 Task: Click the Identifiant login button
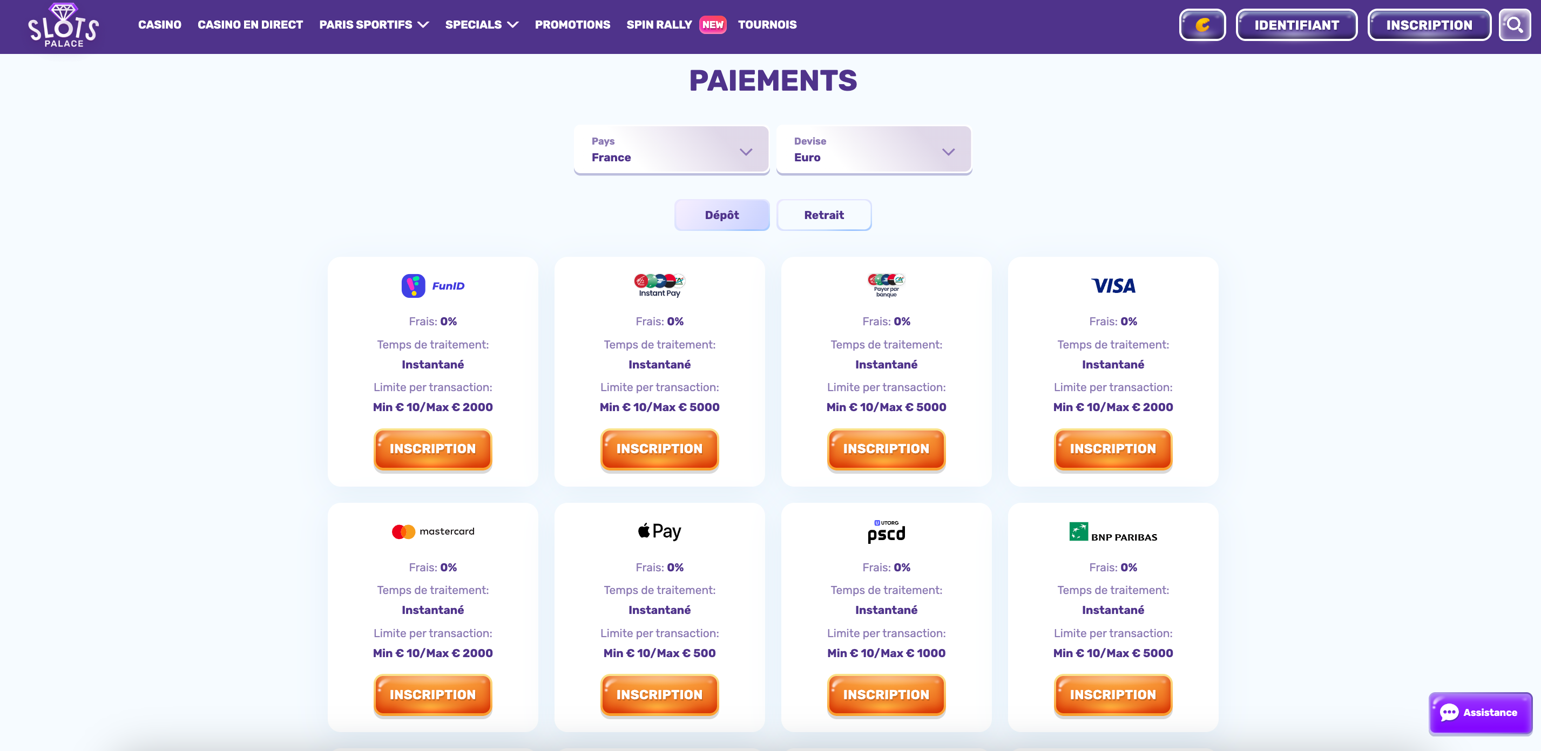pyautogui.click(x=1296, y=25)
